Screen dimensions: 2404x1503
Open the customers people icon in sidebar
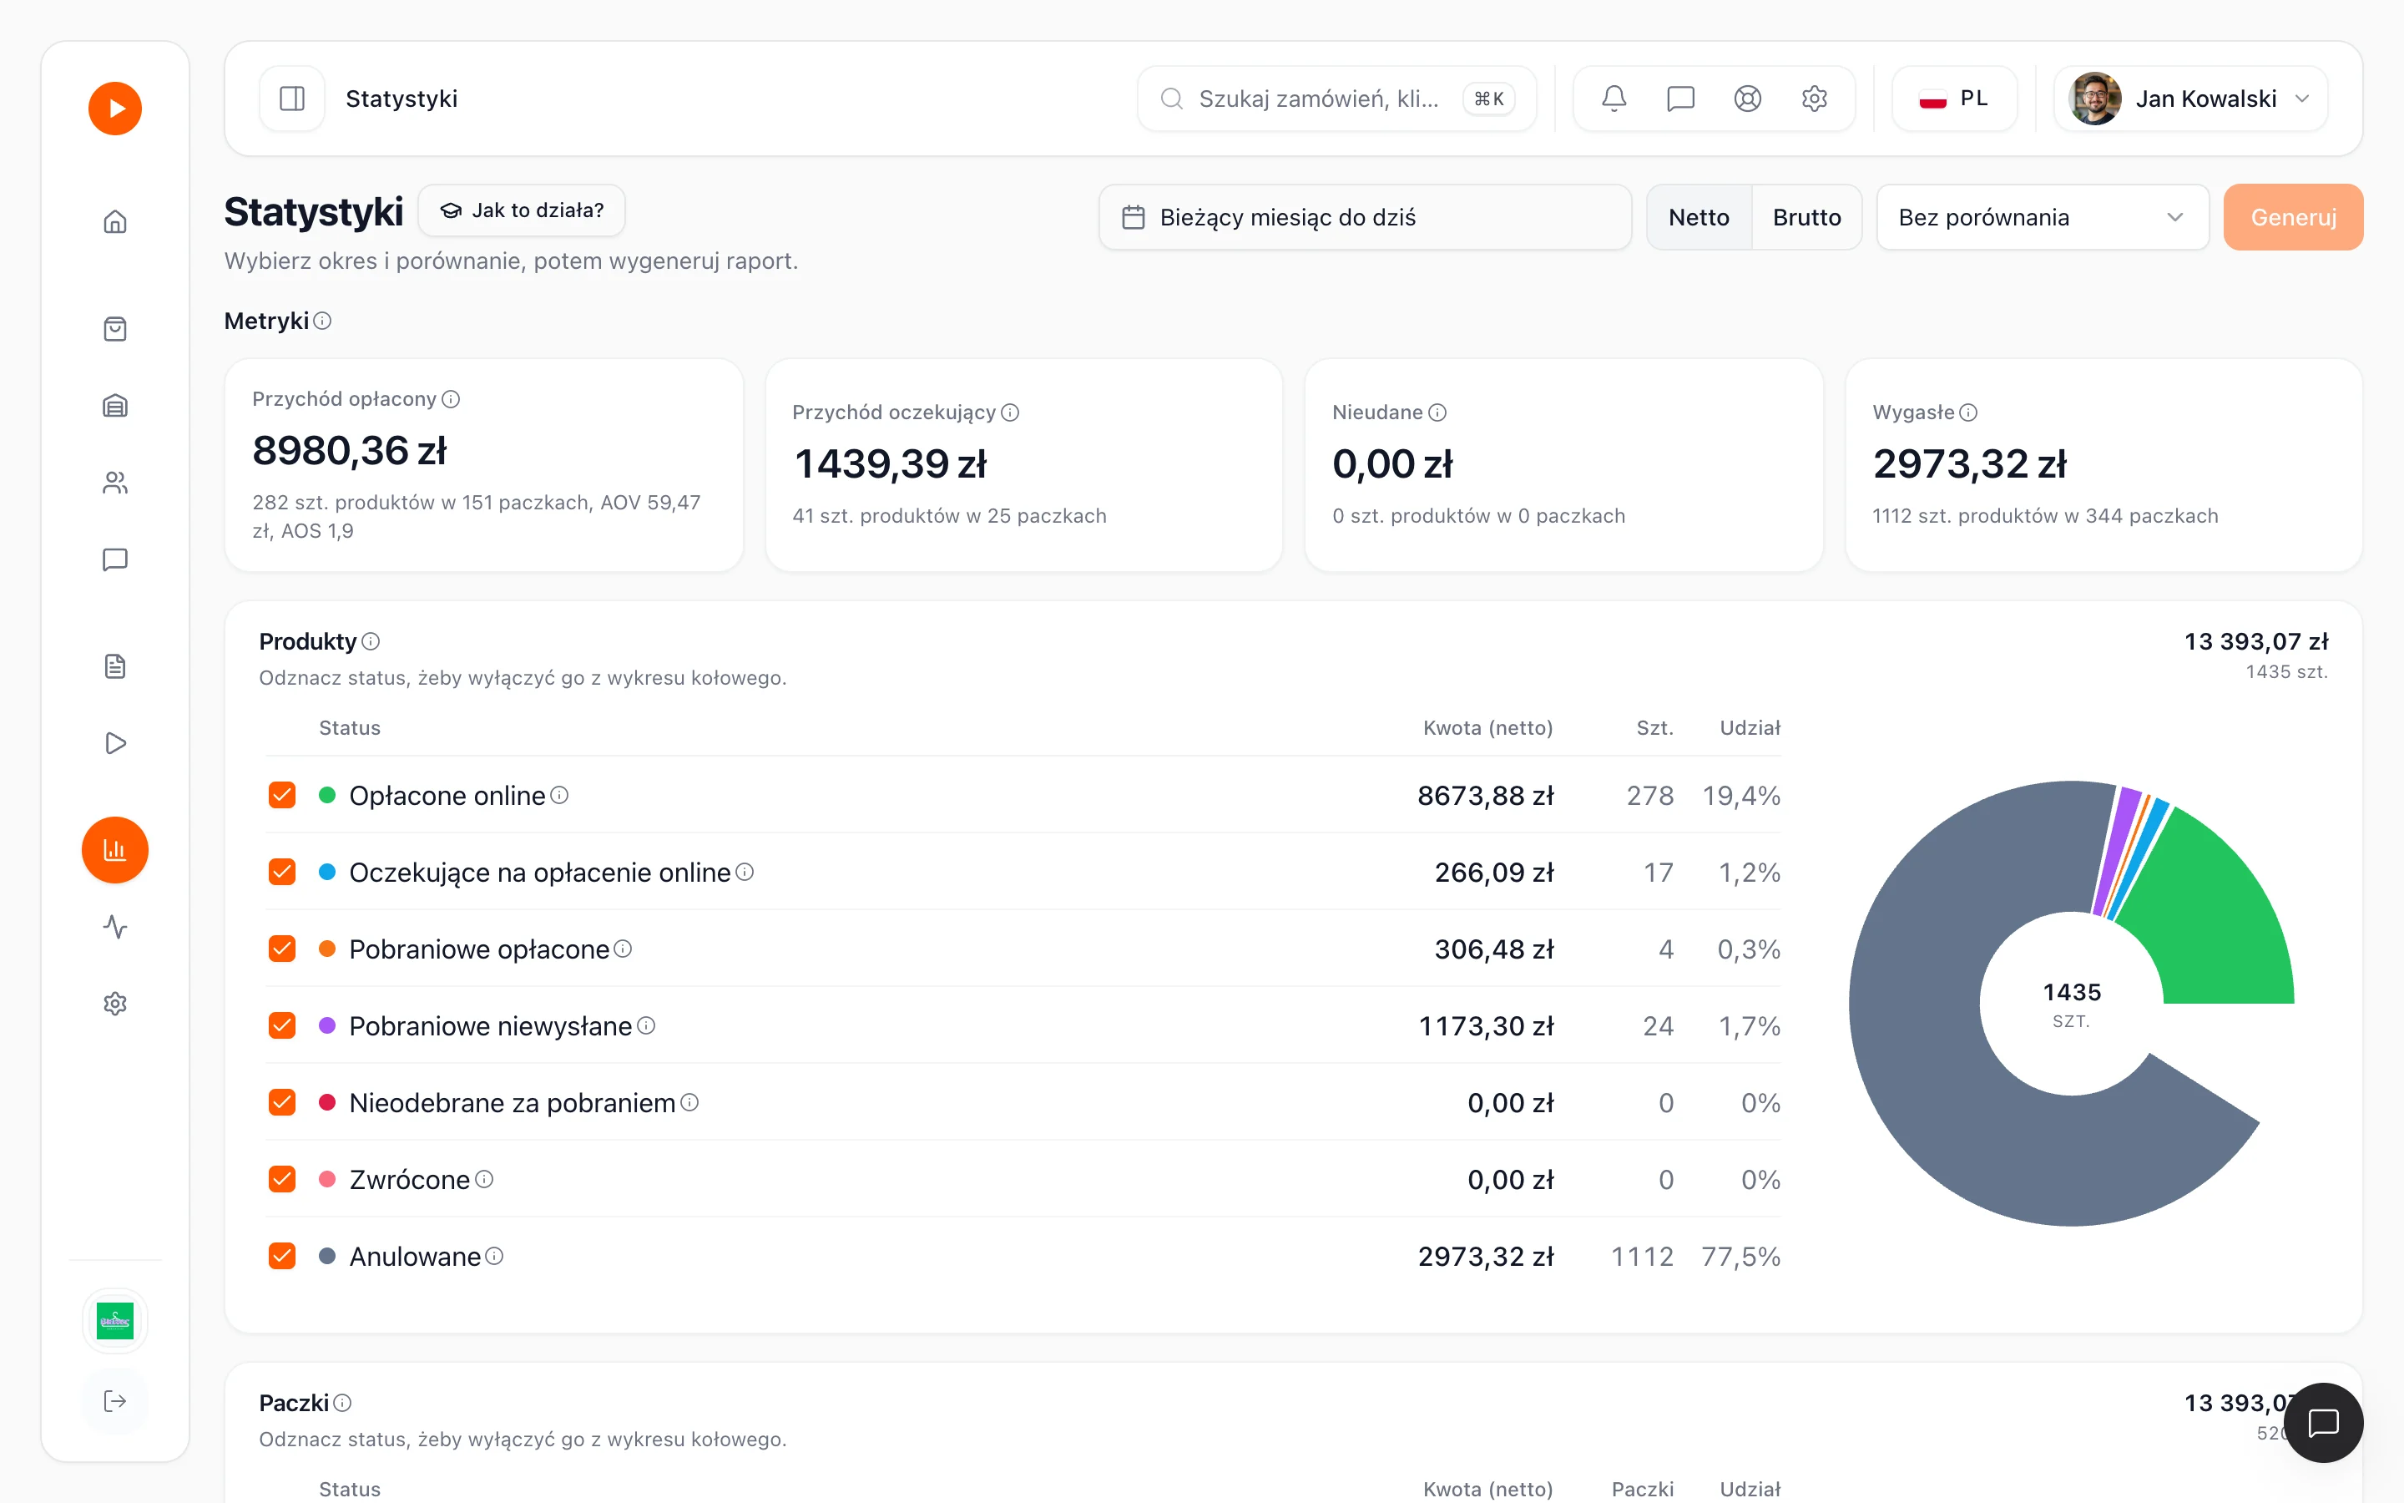tap(115, 483)
